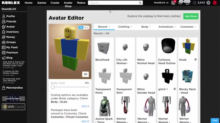Open the Money sidebar icon
Image resolution: width=220 pixels, height=123 pixels.
pos(4,37)
